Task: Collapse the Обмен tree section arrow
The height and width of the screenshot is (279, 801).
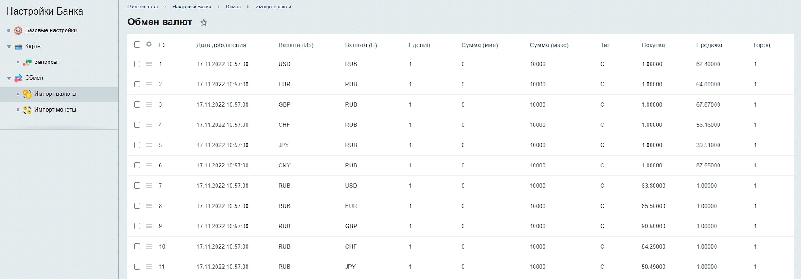Action: coord(9,78)
